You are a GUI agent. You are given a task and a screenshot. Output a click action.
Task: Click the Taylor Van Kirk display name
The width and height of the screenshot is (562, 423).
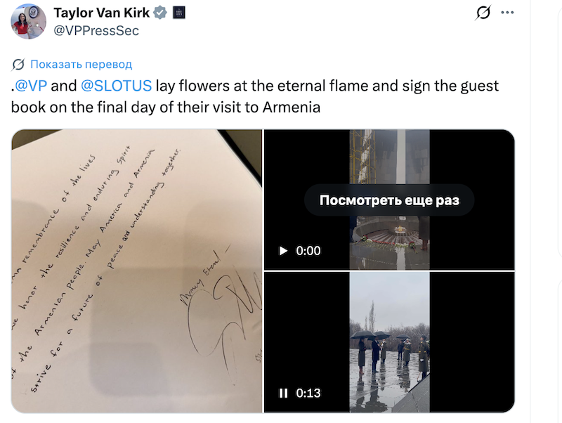coord(101,13)
